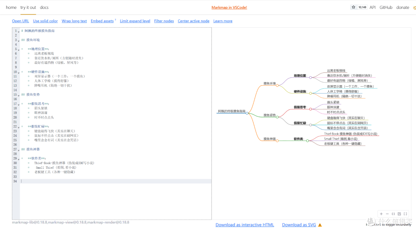Viewport: 416px width, 230px height.
Task: Place cursor on empty editor line 34
Action: click(116, 181)
